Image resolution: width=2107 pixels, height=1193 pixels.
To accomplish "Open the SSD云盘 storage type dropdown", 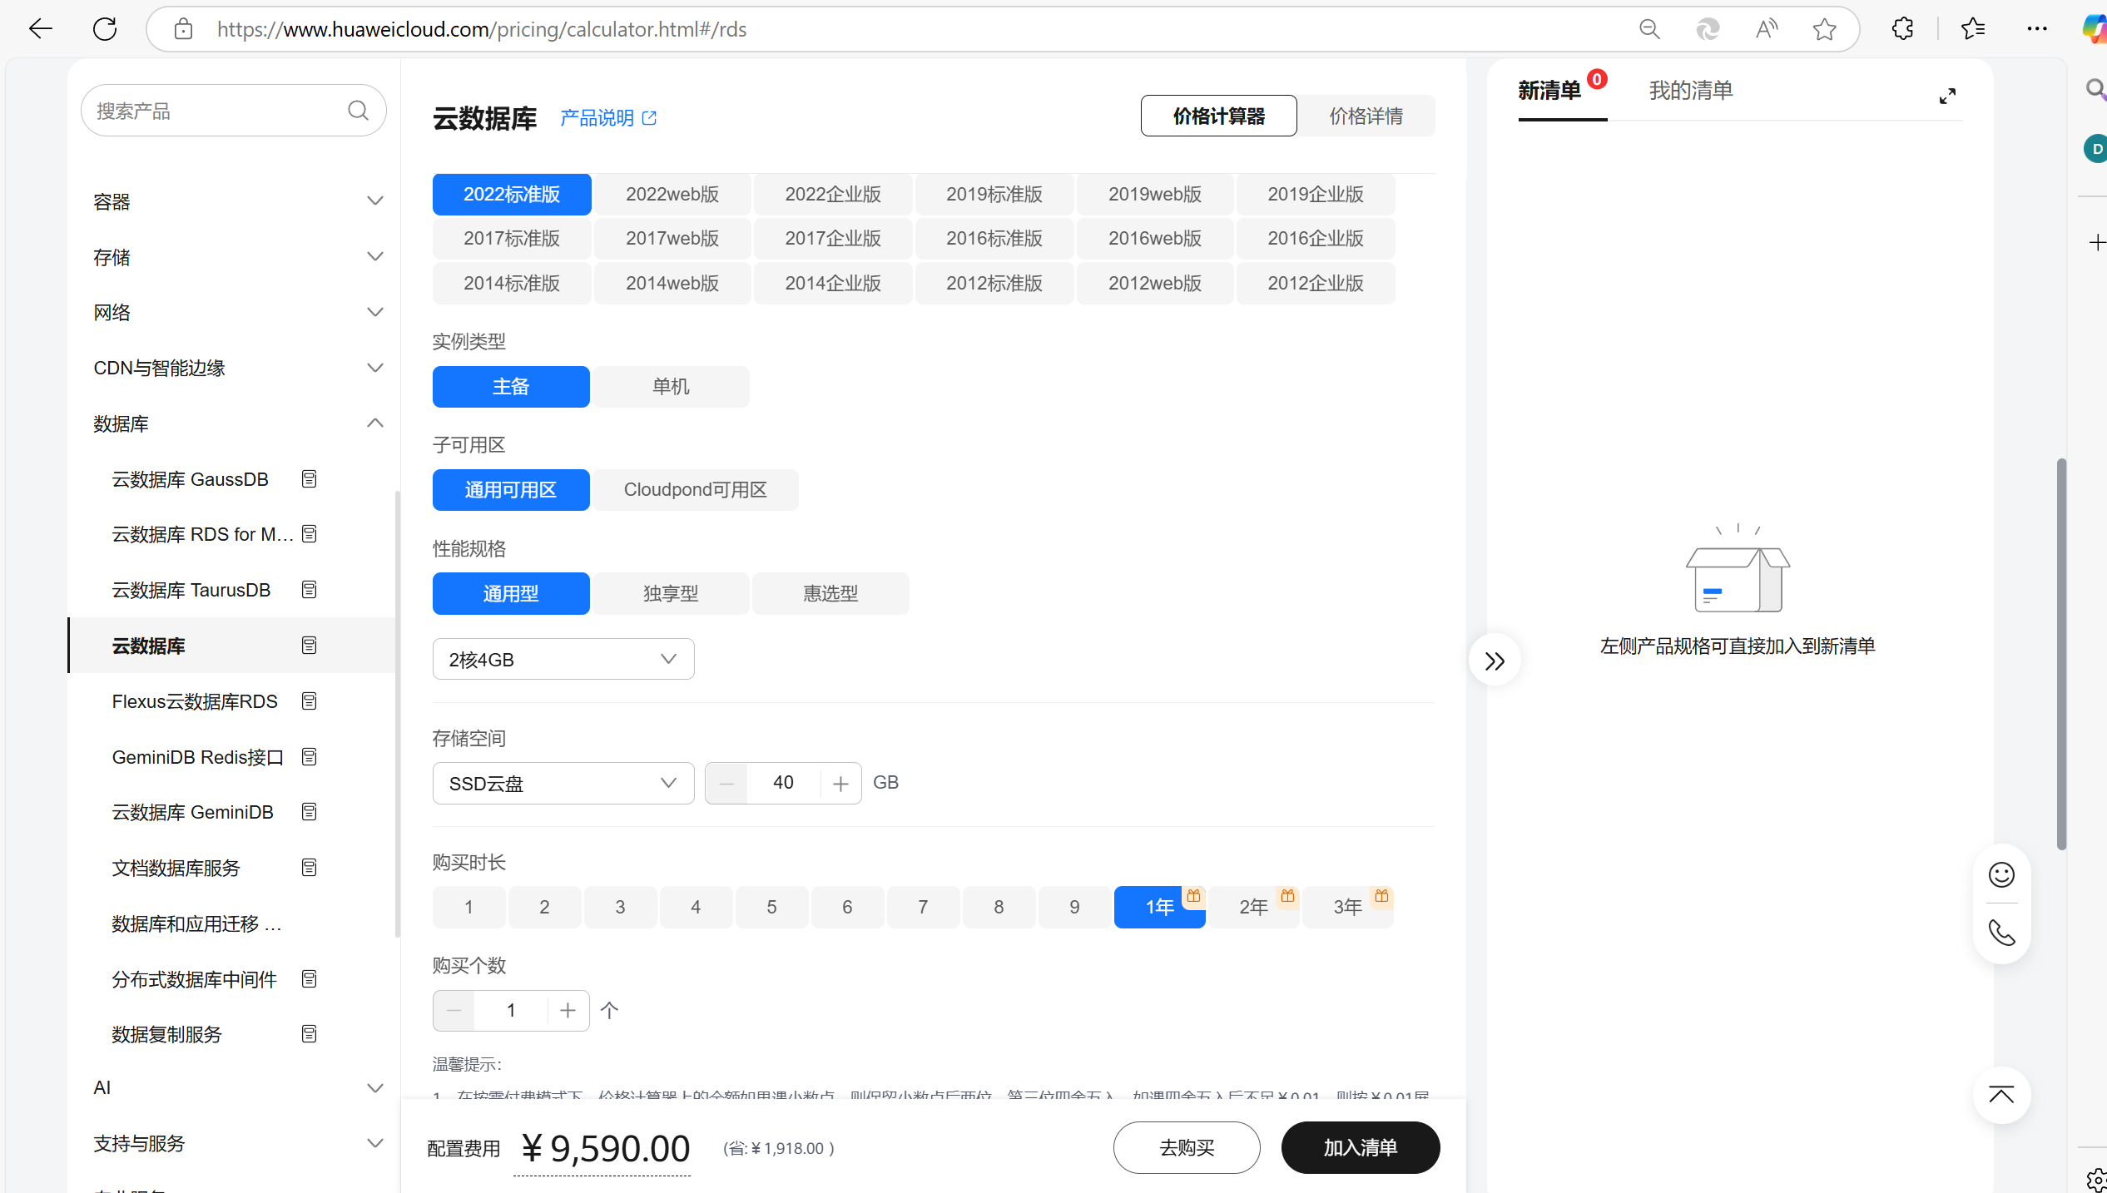I will click(563, 784).
